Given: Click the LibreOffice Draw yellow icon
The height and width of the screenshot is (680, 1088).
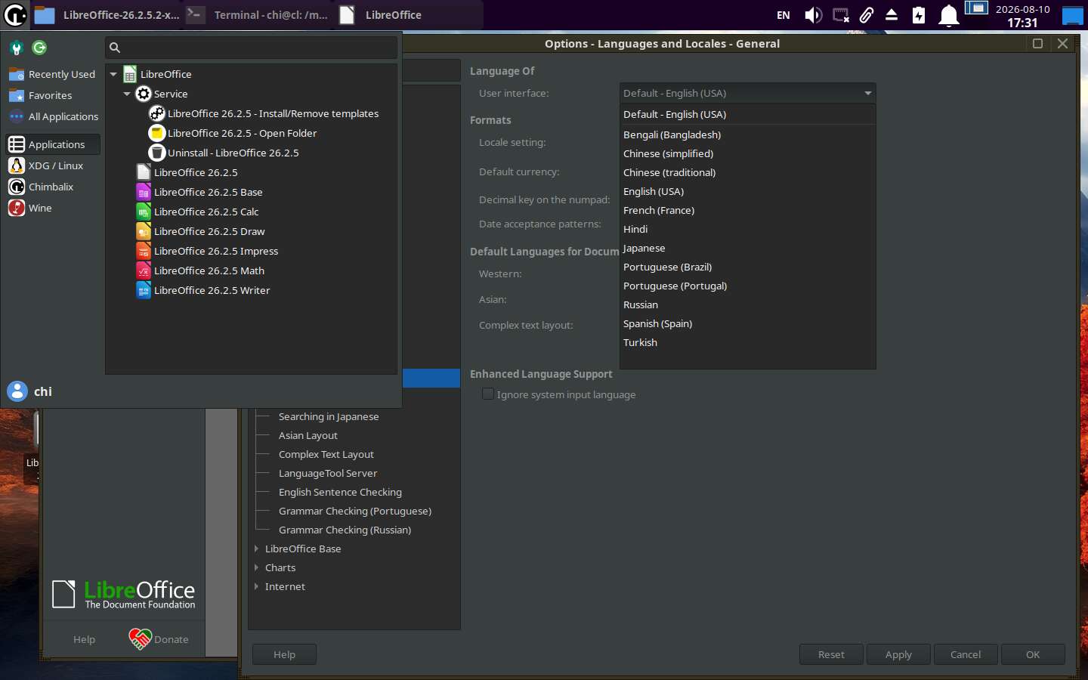Looking at the screenshot, I should 144,231.
